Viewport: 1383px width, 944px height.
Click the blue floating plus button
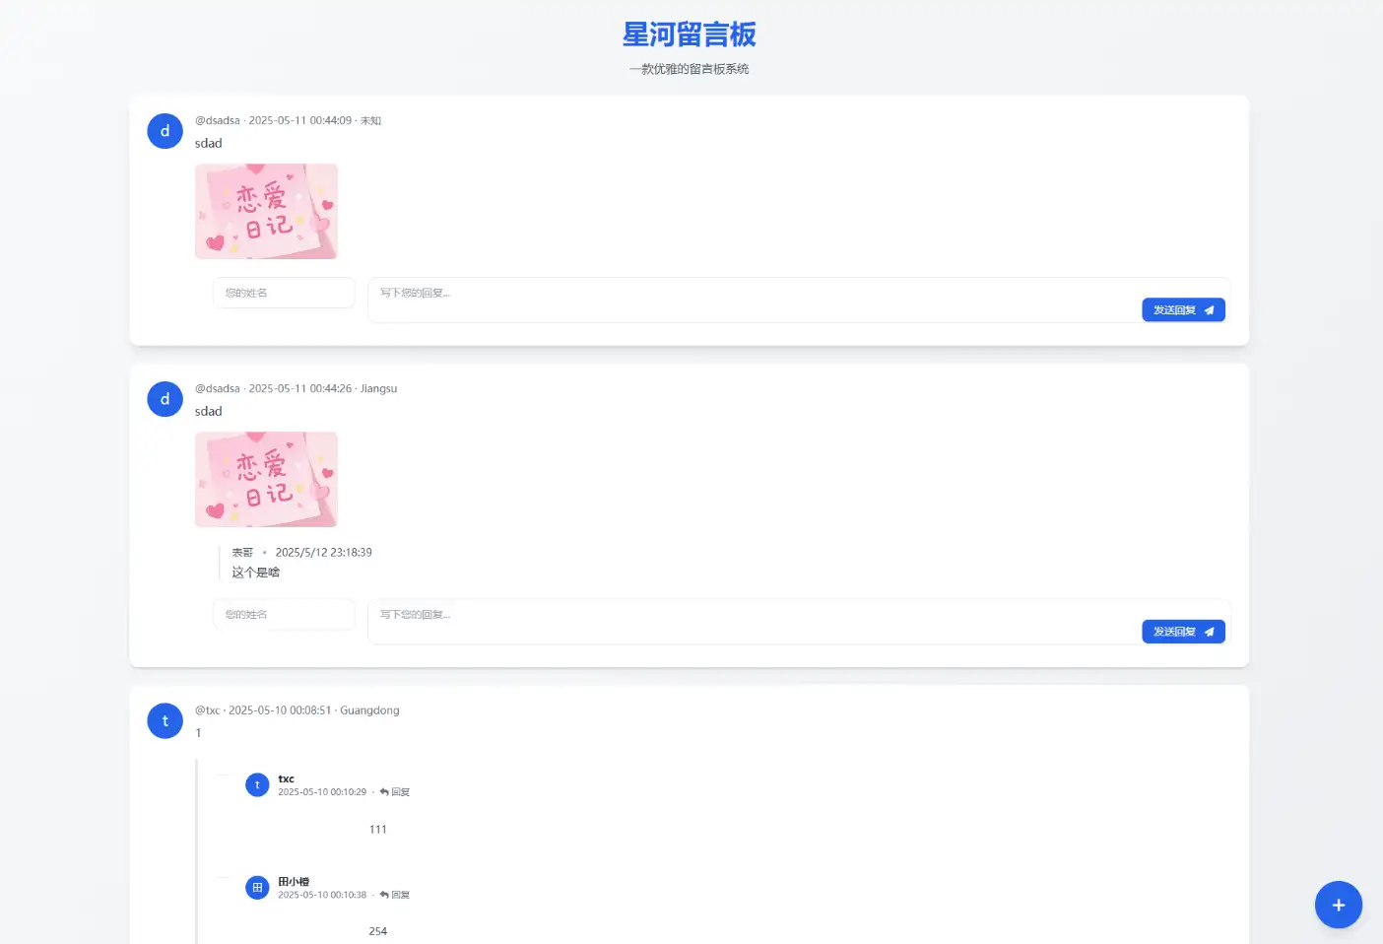[x=1338, y=905]
